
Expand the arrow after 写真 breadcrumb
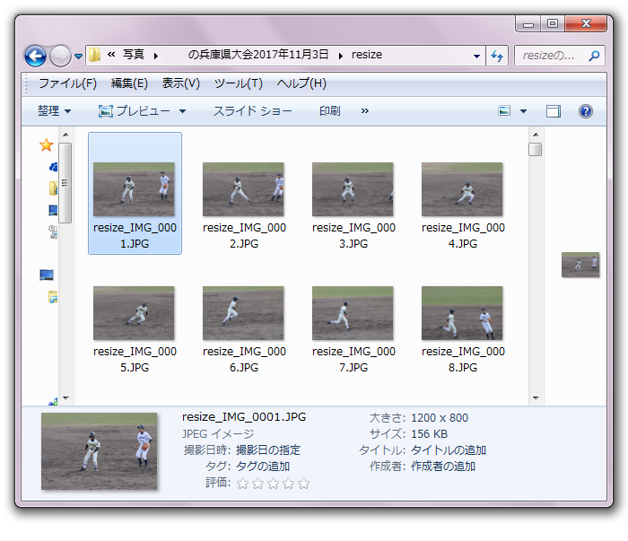[x=156, y=56]
